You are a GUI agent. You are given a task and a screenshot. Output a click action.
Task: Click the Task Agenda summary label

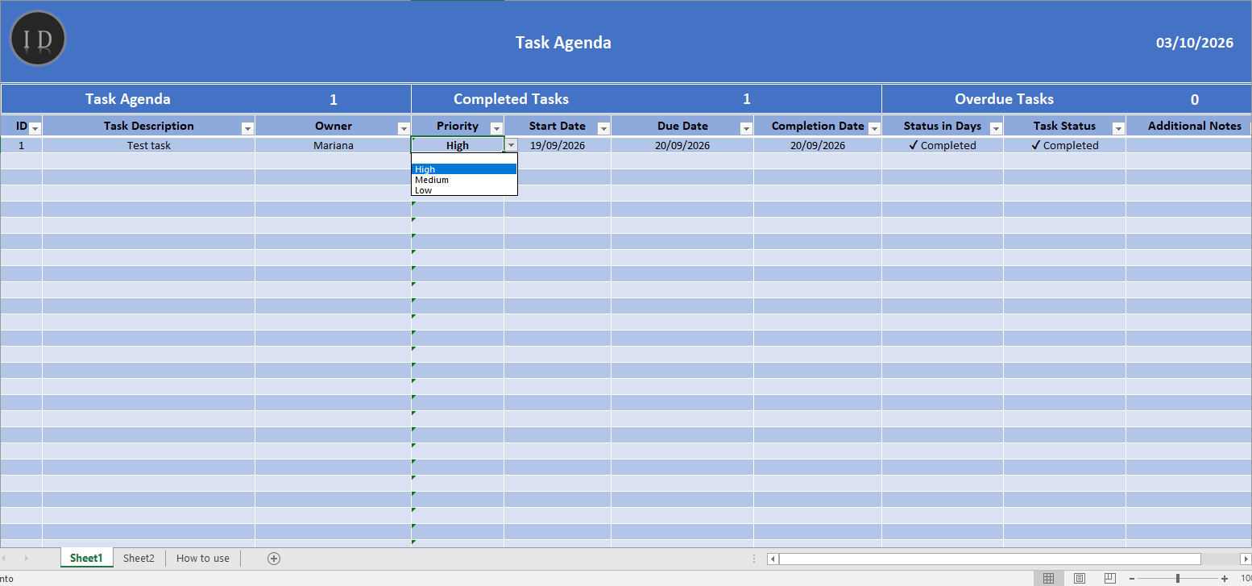pyautogui.click(x=128, y=99)
